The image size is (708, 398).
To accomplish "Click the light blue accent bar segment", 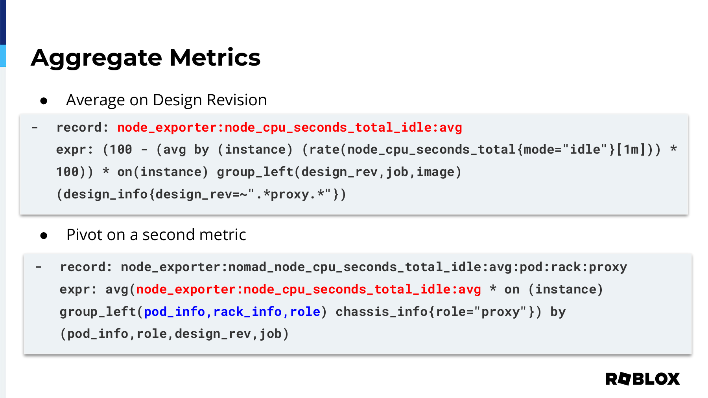I will click(x=3, y=56).
